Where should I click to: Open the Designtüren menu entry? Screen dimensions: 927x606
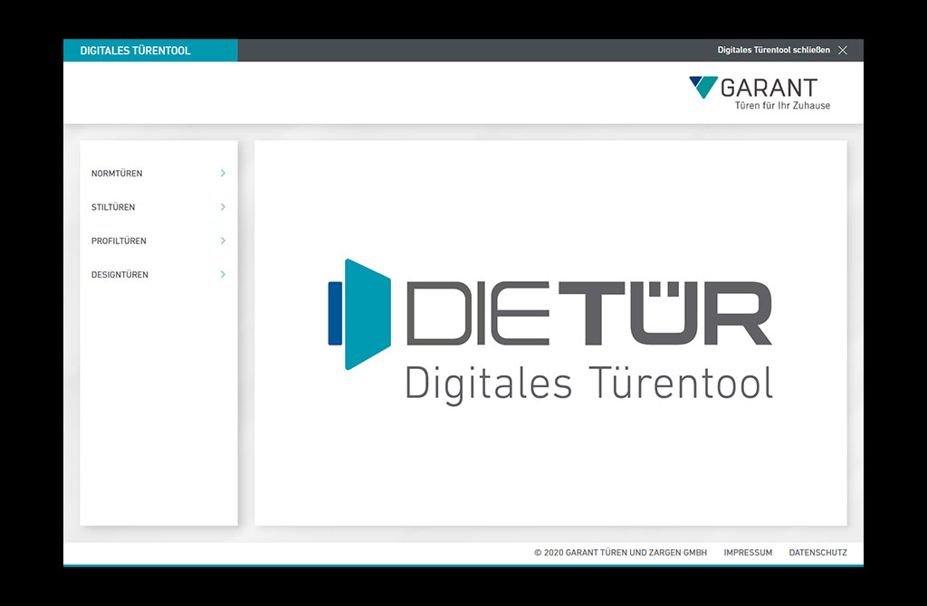tap(158, 274)
